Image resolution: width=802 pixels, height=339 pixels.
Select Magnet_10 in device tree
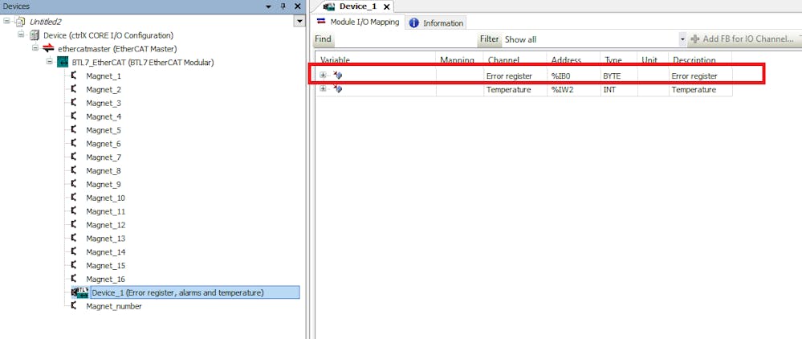point(105,198)
